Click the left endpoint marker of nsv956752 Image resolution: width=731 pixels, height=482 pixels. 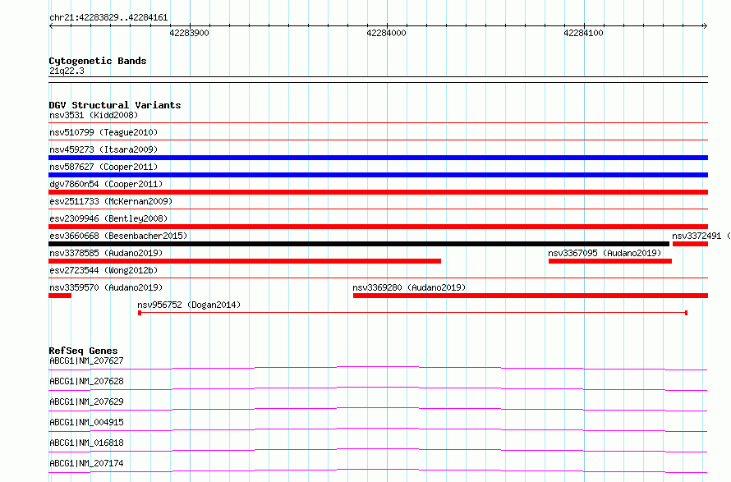pos(140,313)
